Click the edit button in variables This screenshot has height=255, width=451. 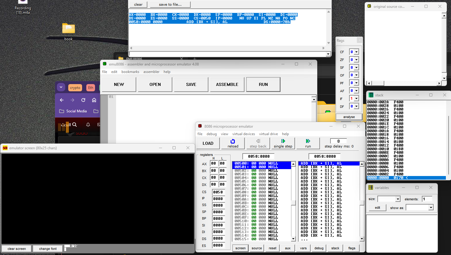point(378,208)
